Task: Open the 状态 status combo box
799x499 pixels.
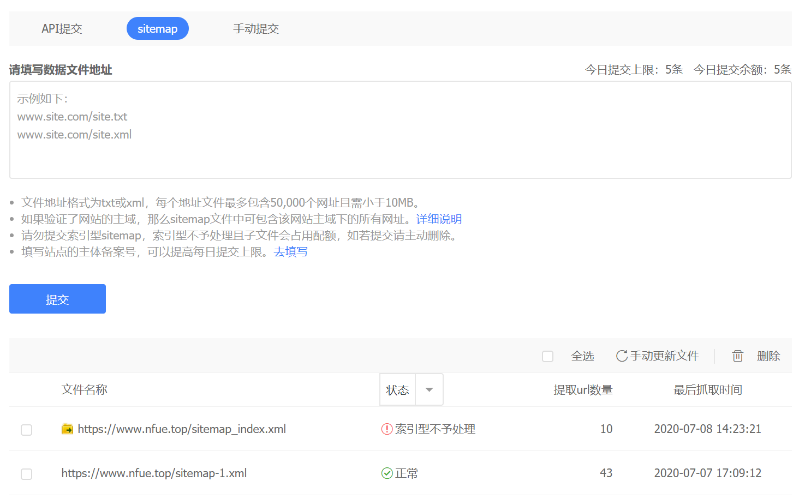Action: pos(411,389)
